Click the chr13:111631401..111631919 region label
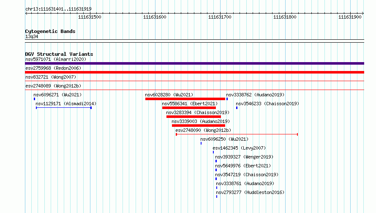Viewport: 376px width, 213px height. pos(58,9)
